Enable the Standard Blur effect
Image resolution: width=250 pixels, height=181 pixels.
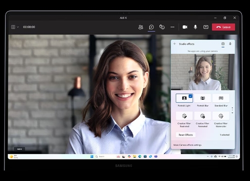coord(221,98)
